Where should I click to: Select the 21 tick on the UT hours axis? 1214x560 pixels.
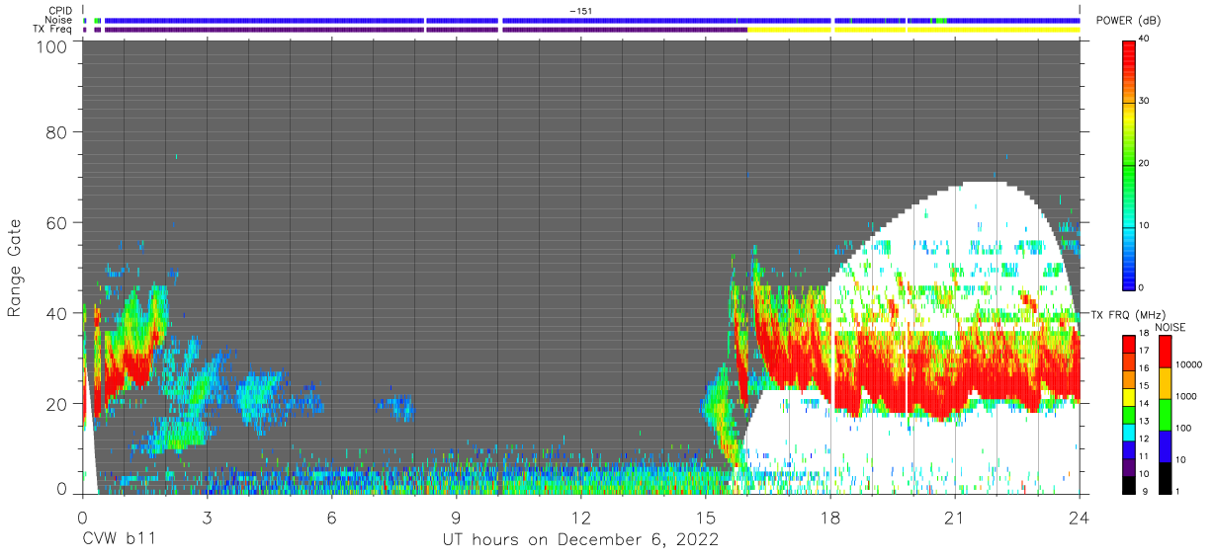954,518
